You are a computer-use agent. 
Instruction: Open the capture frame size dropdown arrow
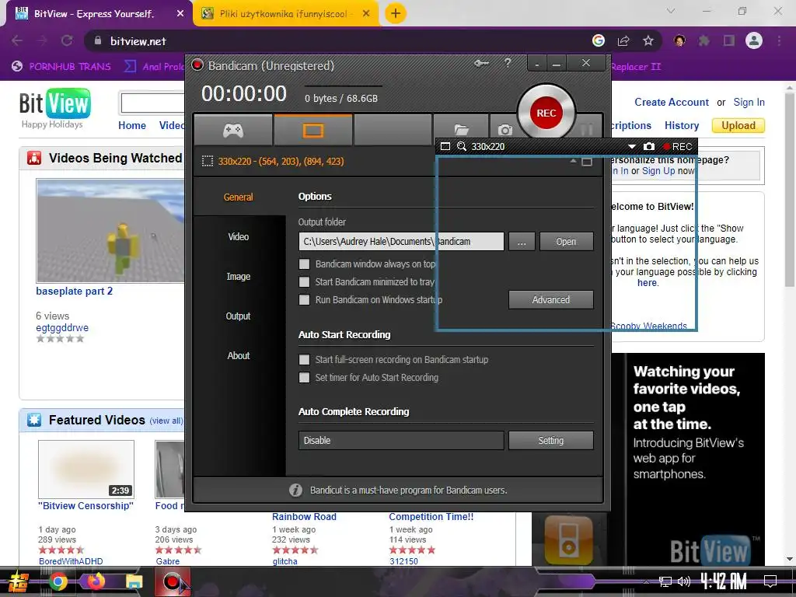[x=631, y=147]
